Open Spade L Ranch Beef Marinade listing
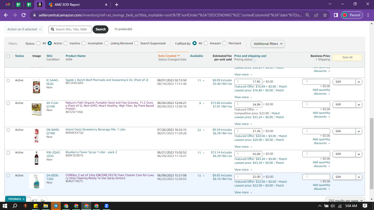Screen dimensions: 374x210 (107, 80)
